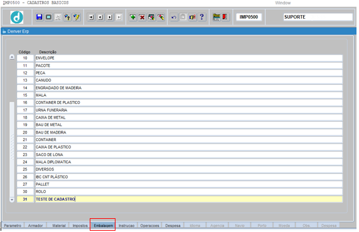Click scrollbar down arrow of the list

click(12, 199)
